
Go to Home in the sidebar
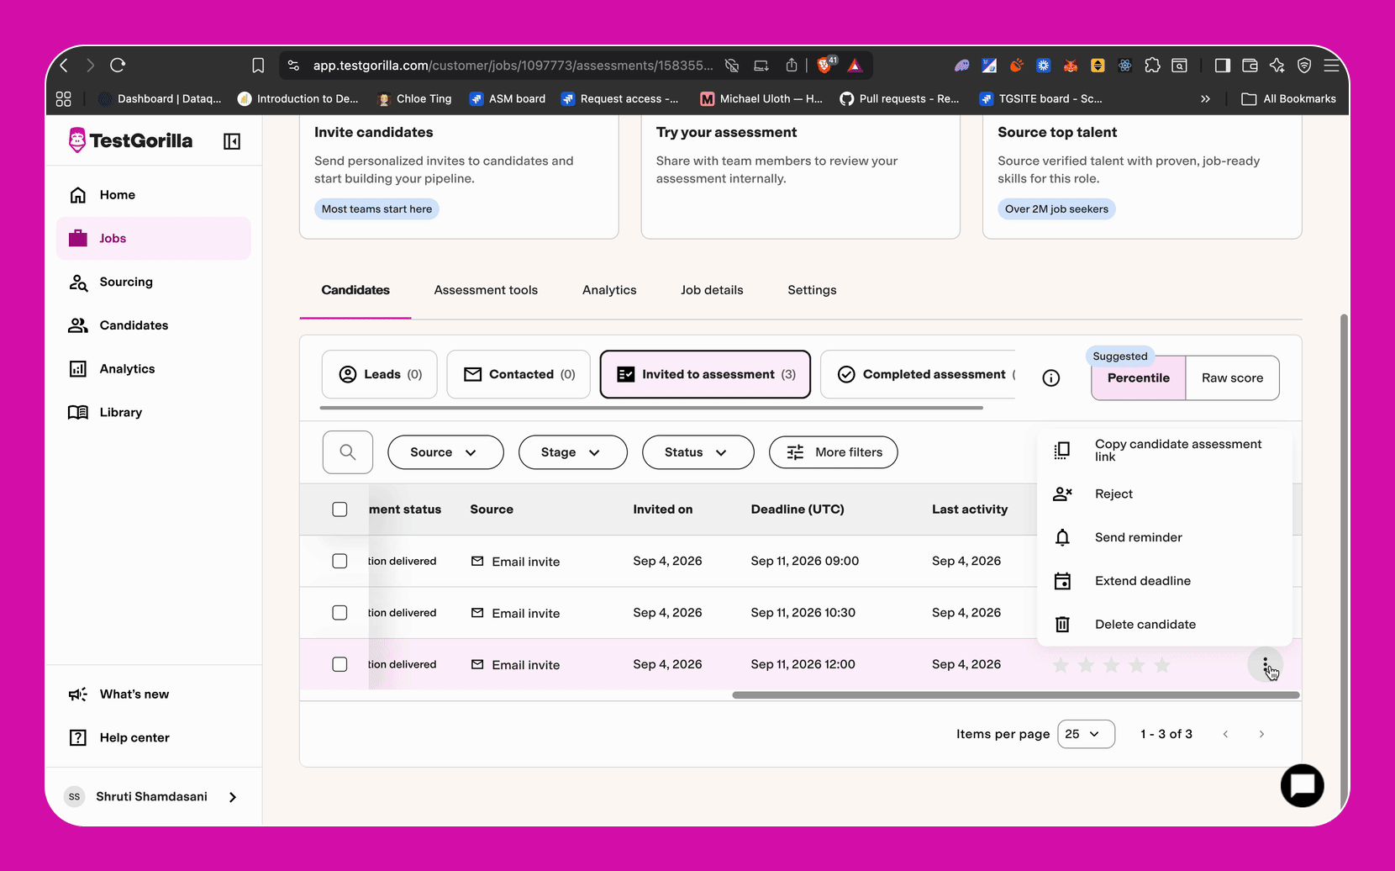[x=154, y=195]
